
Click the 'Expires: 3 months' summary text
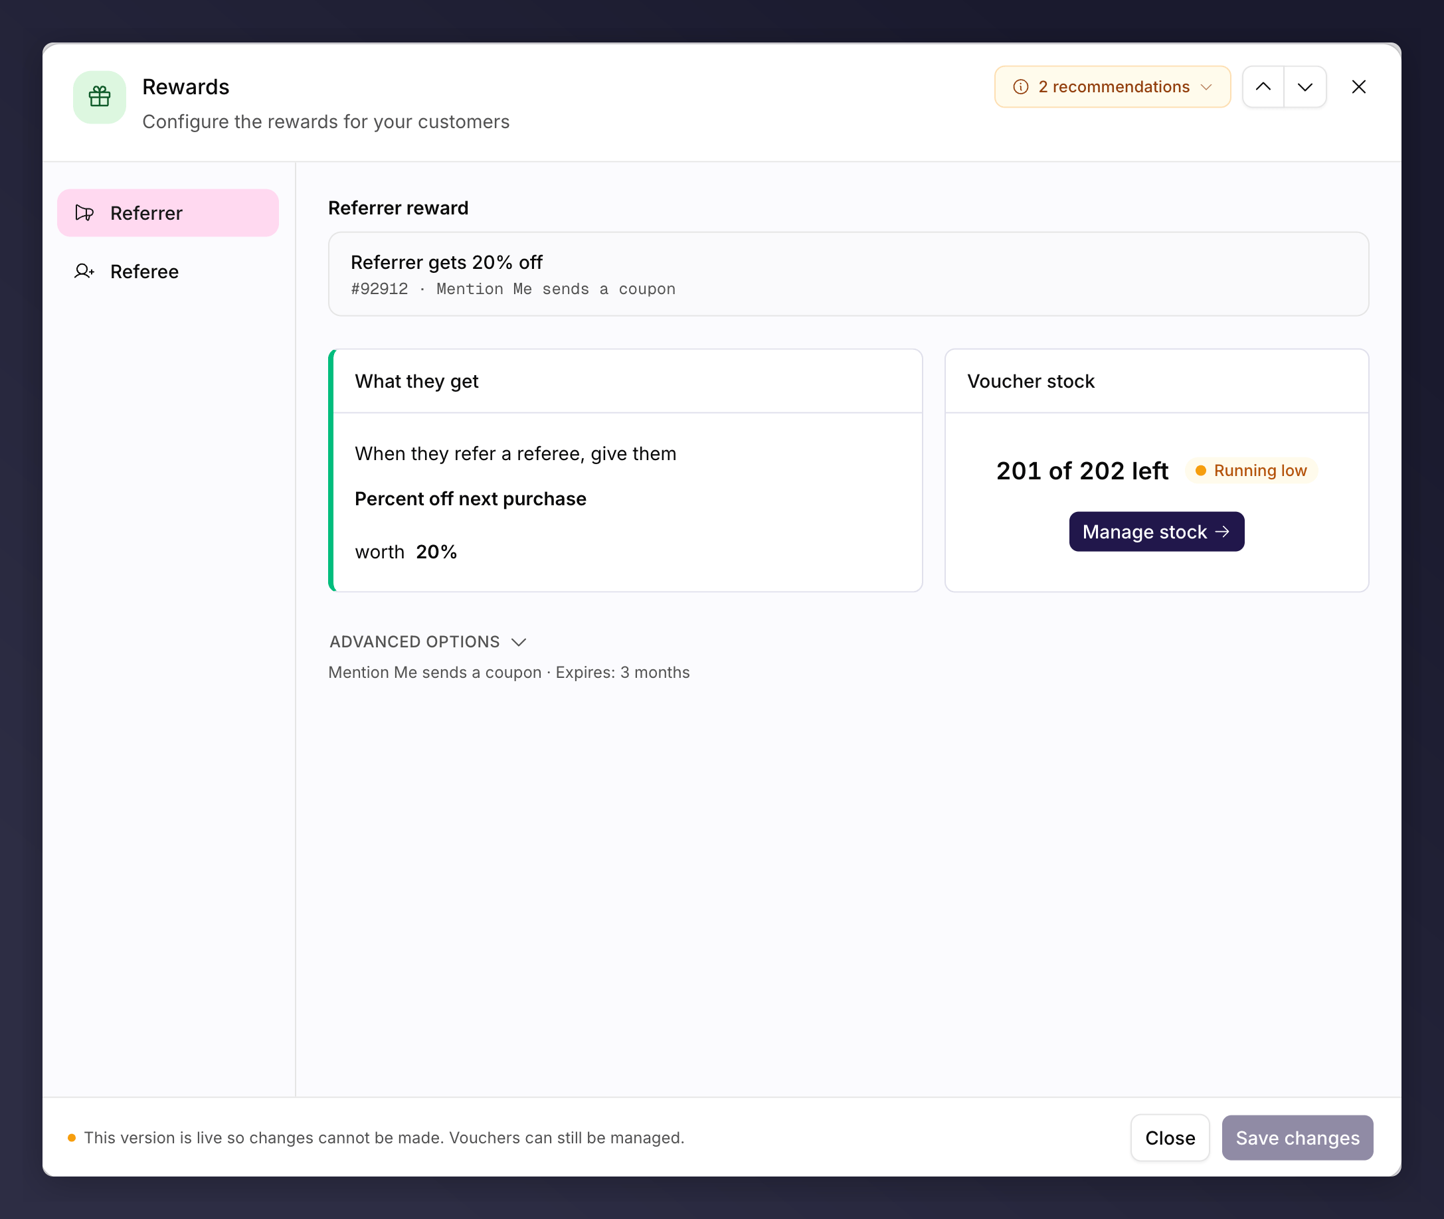[622, 673]
